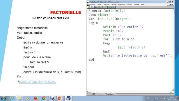Click the editor's scroll left arrow
Screen dimensions: 179x101
[x=88, y=91]
